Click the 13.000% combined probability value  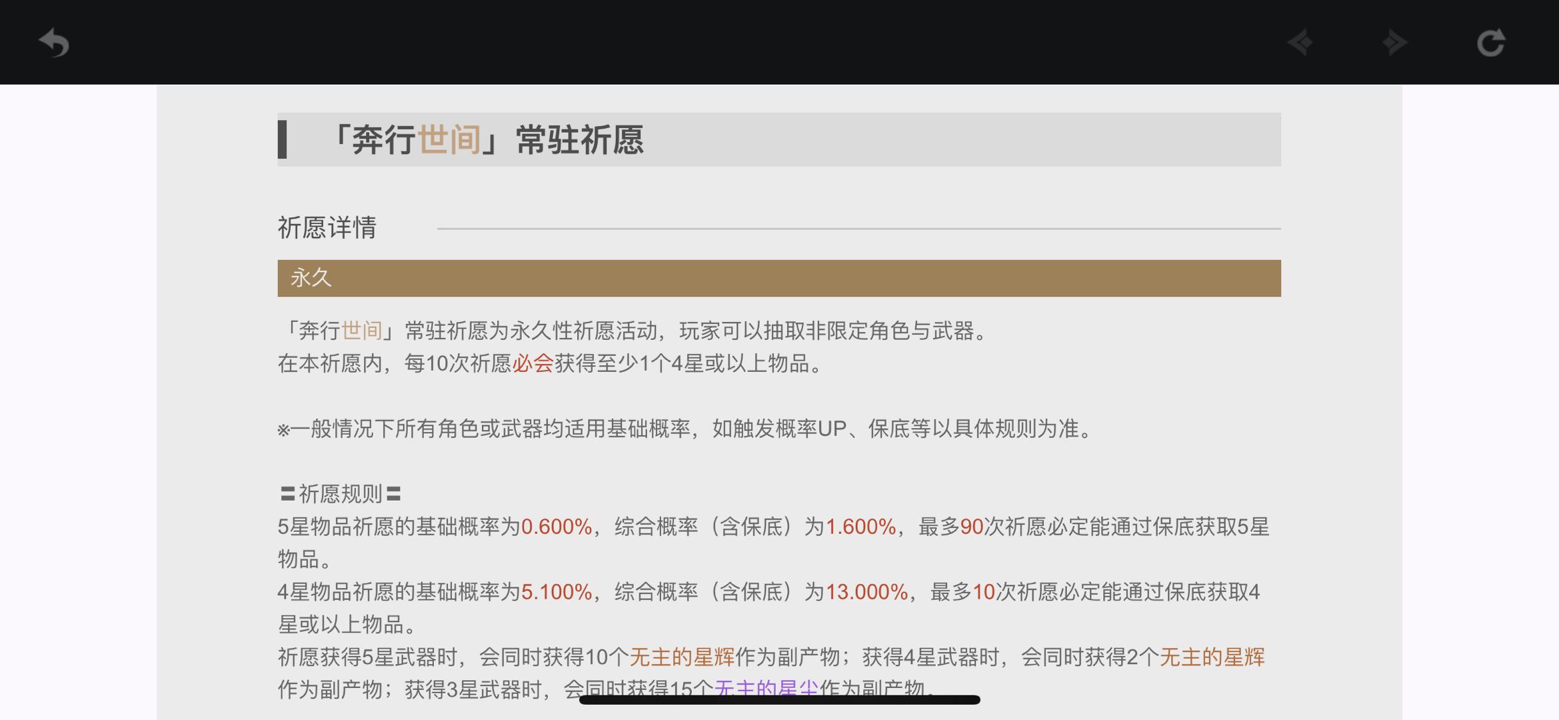[866, 592]
